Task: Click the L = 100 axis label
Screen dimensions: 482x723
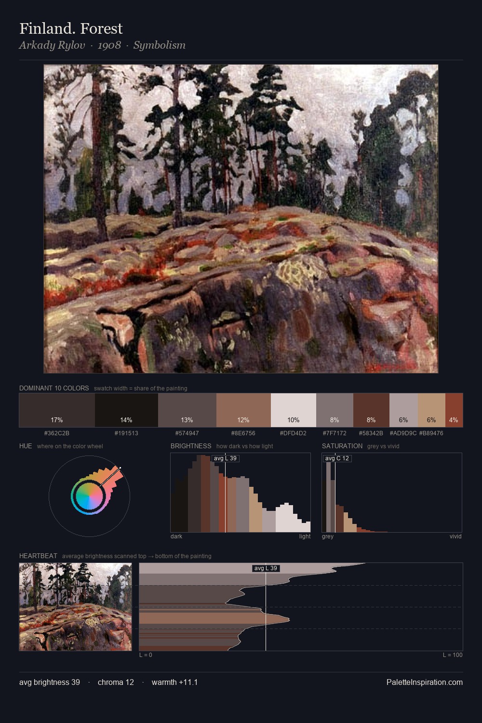Action: pyautogui.click(x=453, y=655)
